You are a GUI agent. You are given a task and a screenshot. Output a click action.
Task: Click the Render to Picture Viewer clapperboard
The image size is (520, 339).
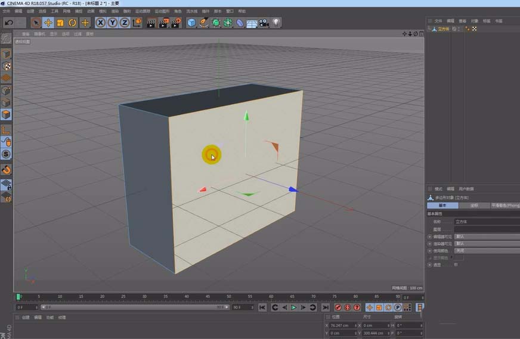coord(163,23)
